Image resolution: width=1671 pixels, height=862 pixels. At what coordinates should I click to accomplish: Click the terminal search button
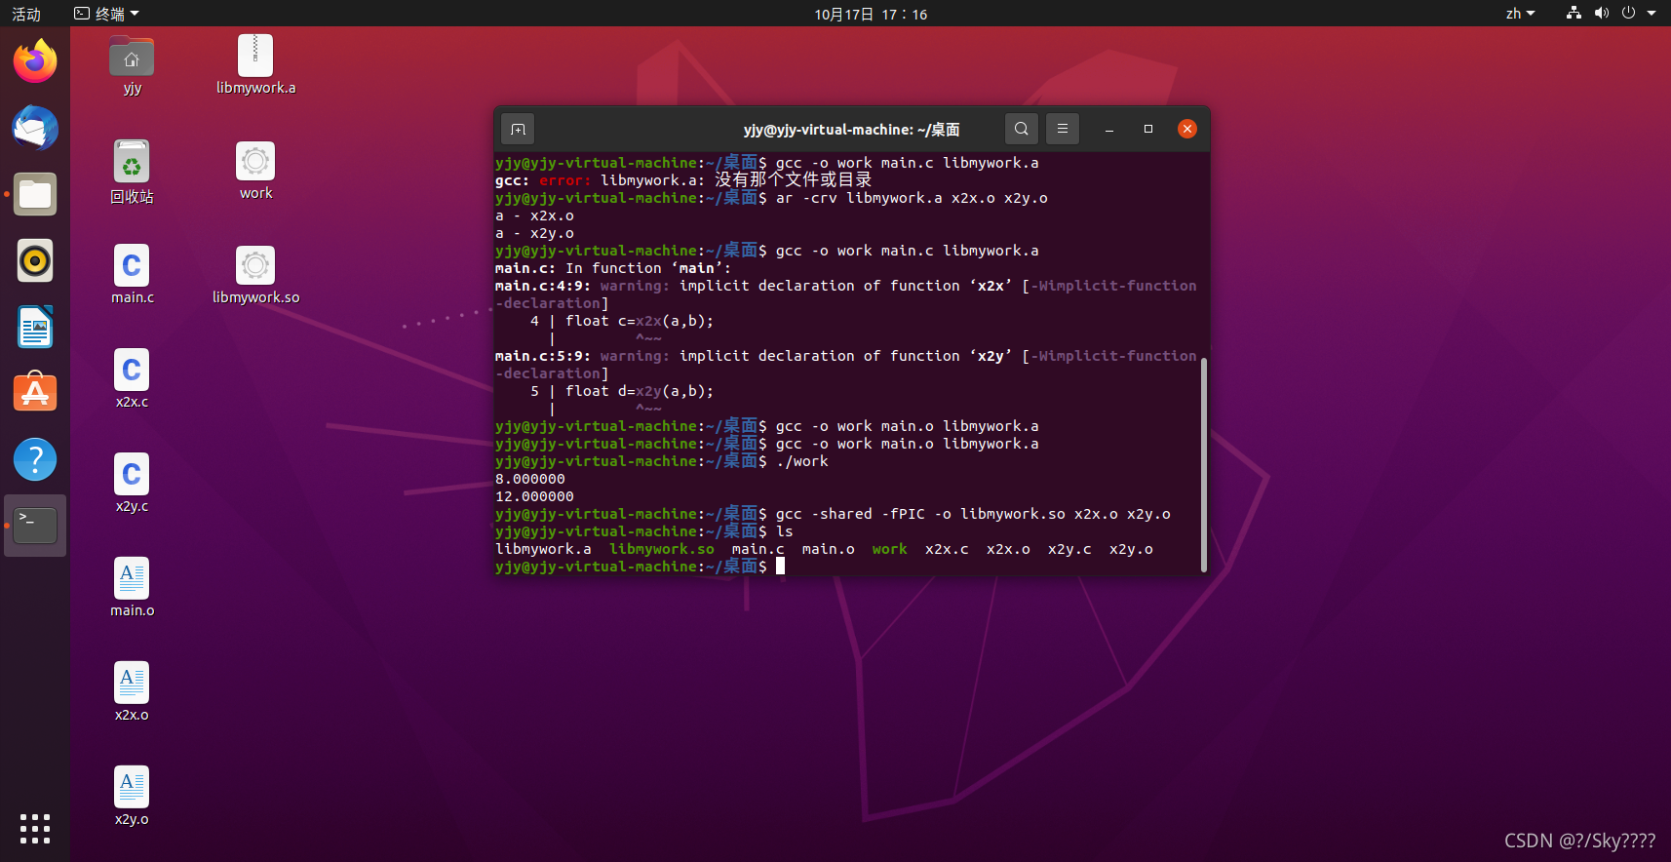coord(1021,129)
